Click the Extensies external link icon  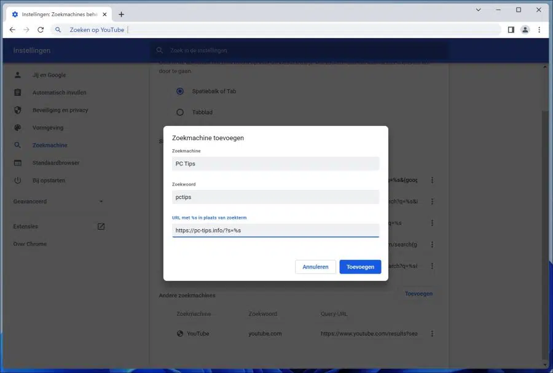(x=101, y=226)
